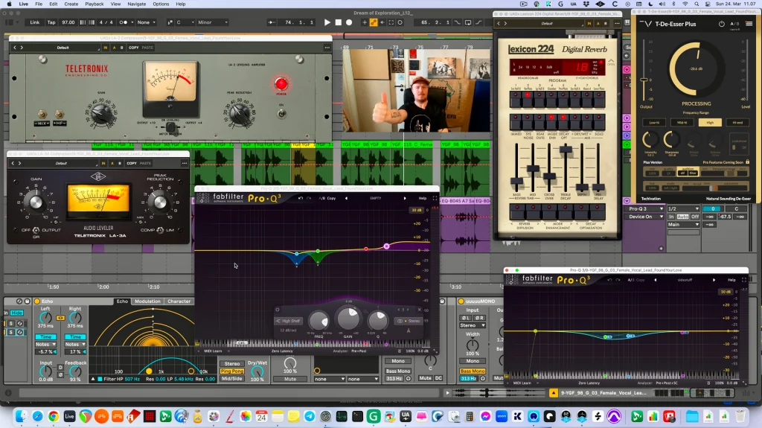Click the Apple menu icon

(x=9, y=4)
